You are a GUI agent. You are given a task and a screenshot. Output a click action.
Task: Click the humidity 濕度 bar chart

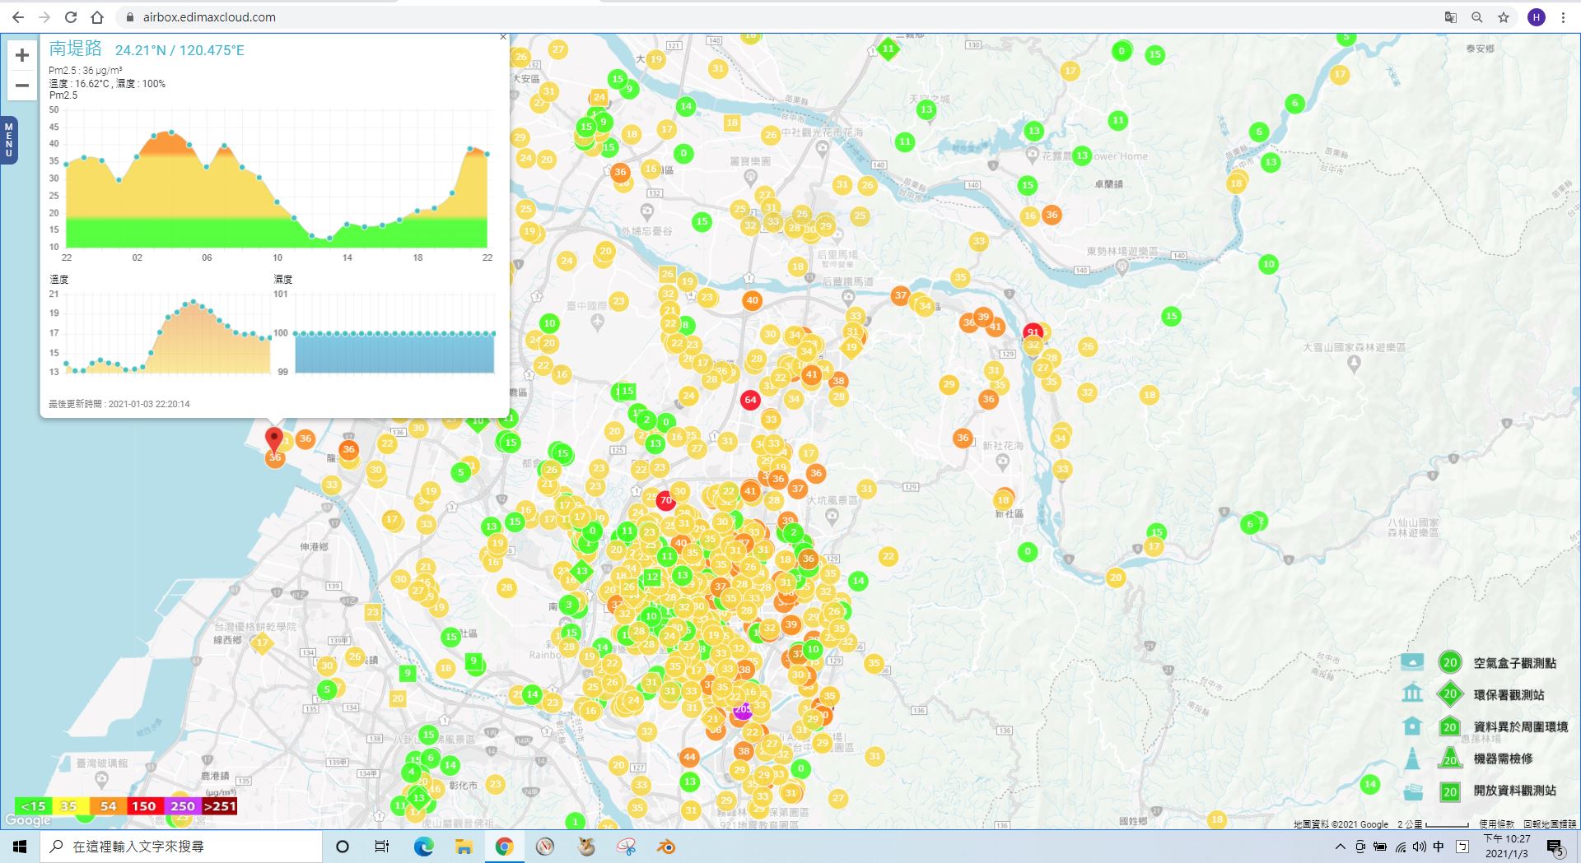pos(394,352)
